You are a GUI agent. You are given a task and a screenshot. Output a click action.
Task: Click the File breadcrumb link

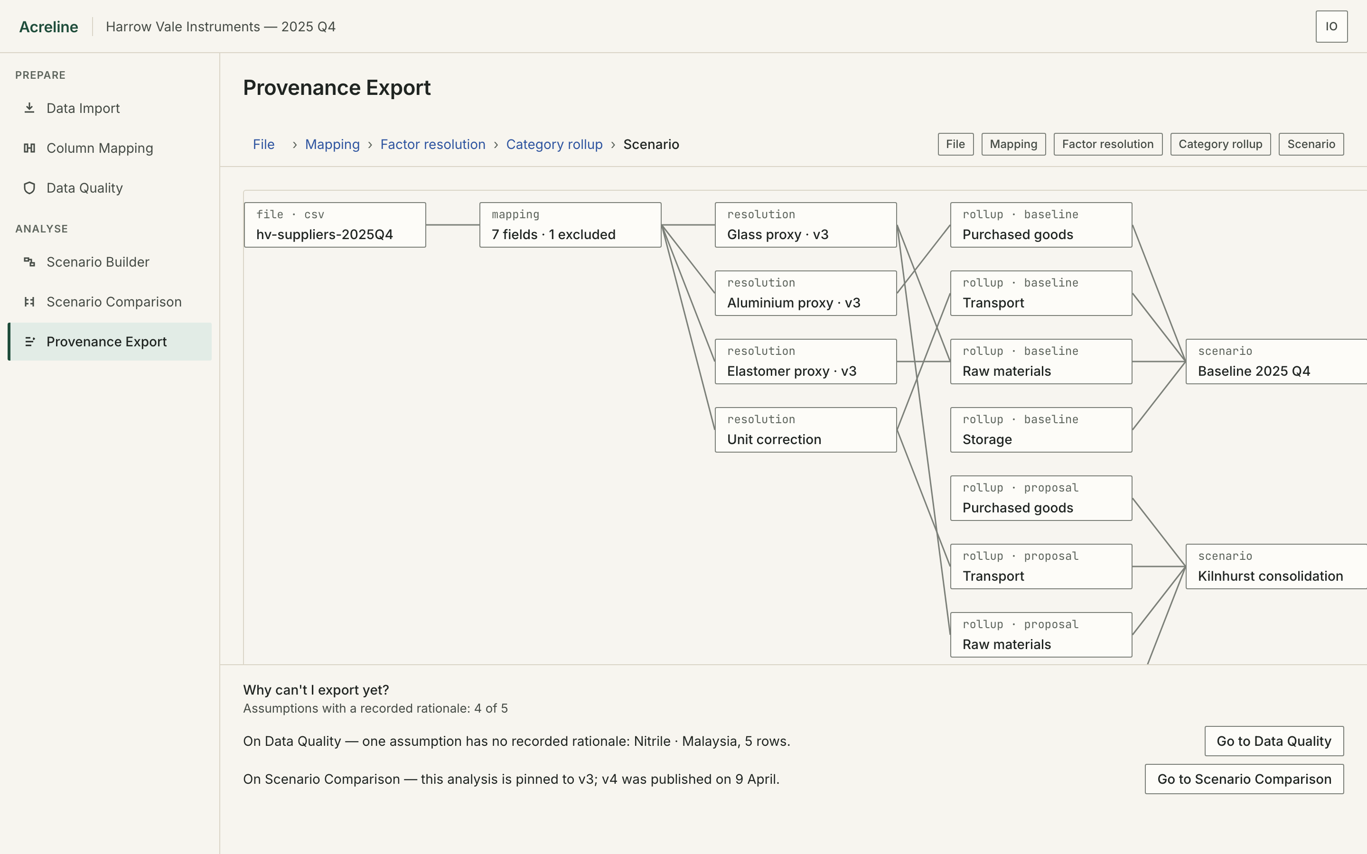264,145
